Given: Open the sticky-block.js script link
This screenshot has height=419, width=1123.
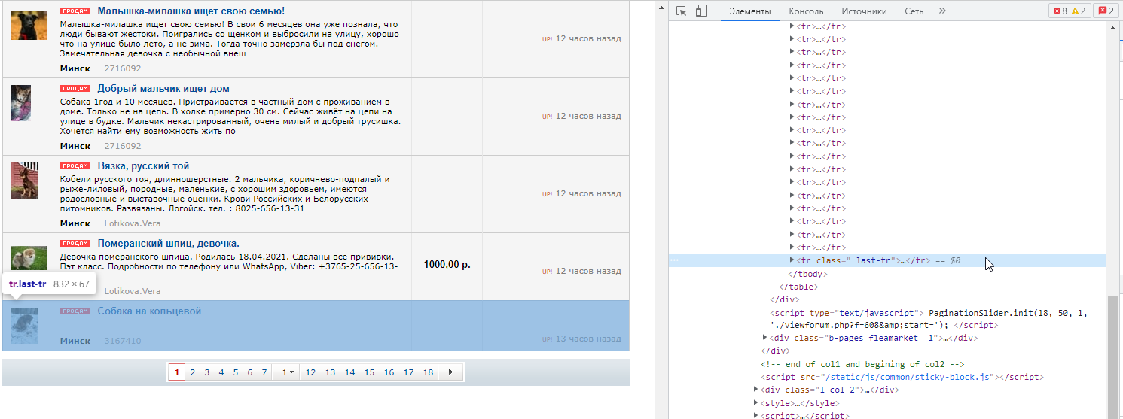Looking at the screenshot, I should coord(907,377).
